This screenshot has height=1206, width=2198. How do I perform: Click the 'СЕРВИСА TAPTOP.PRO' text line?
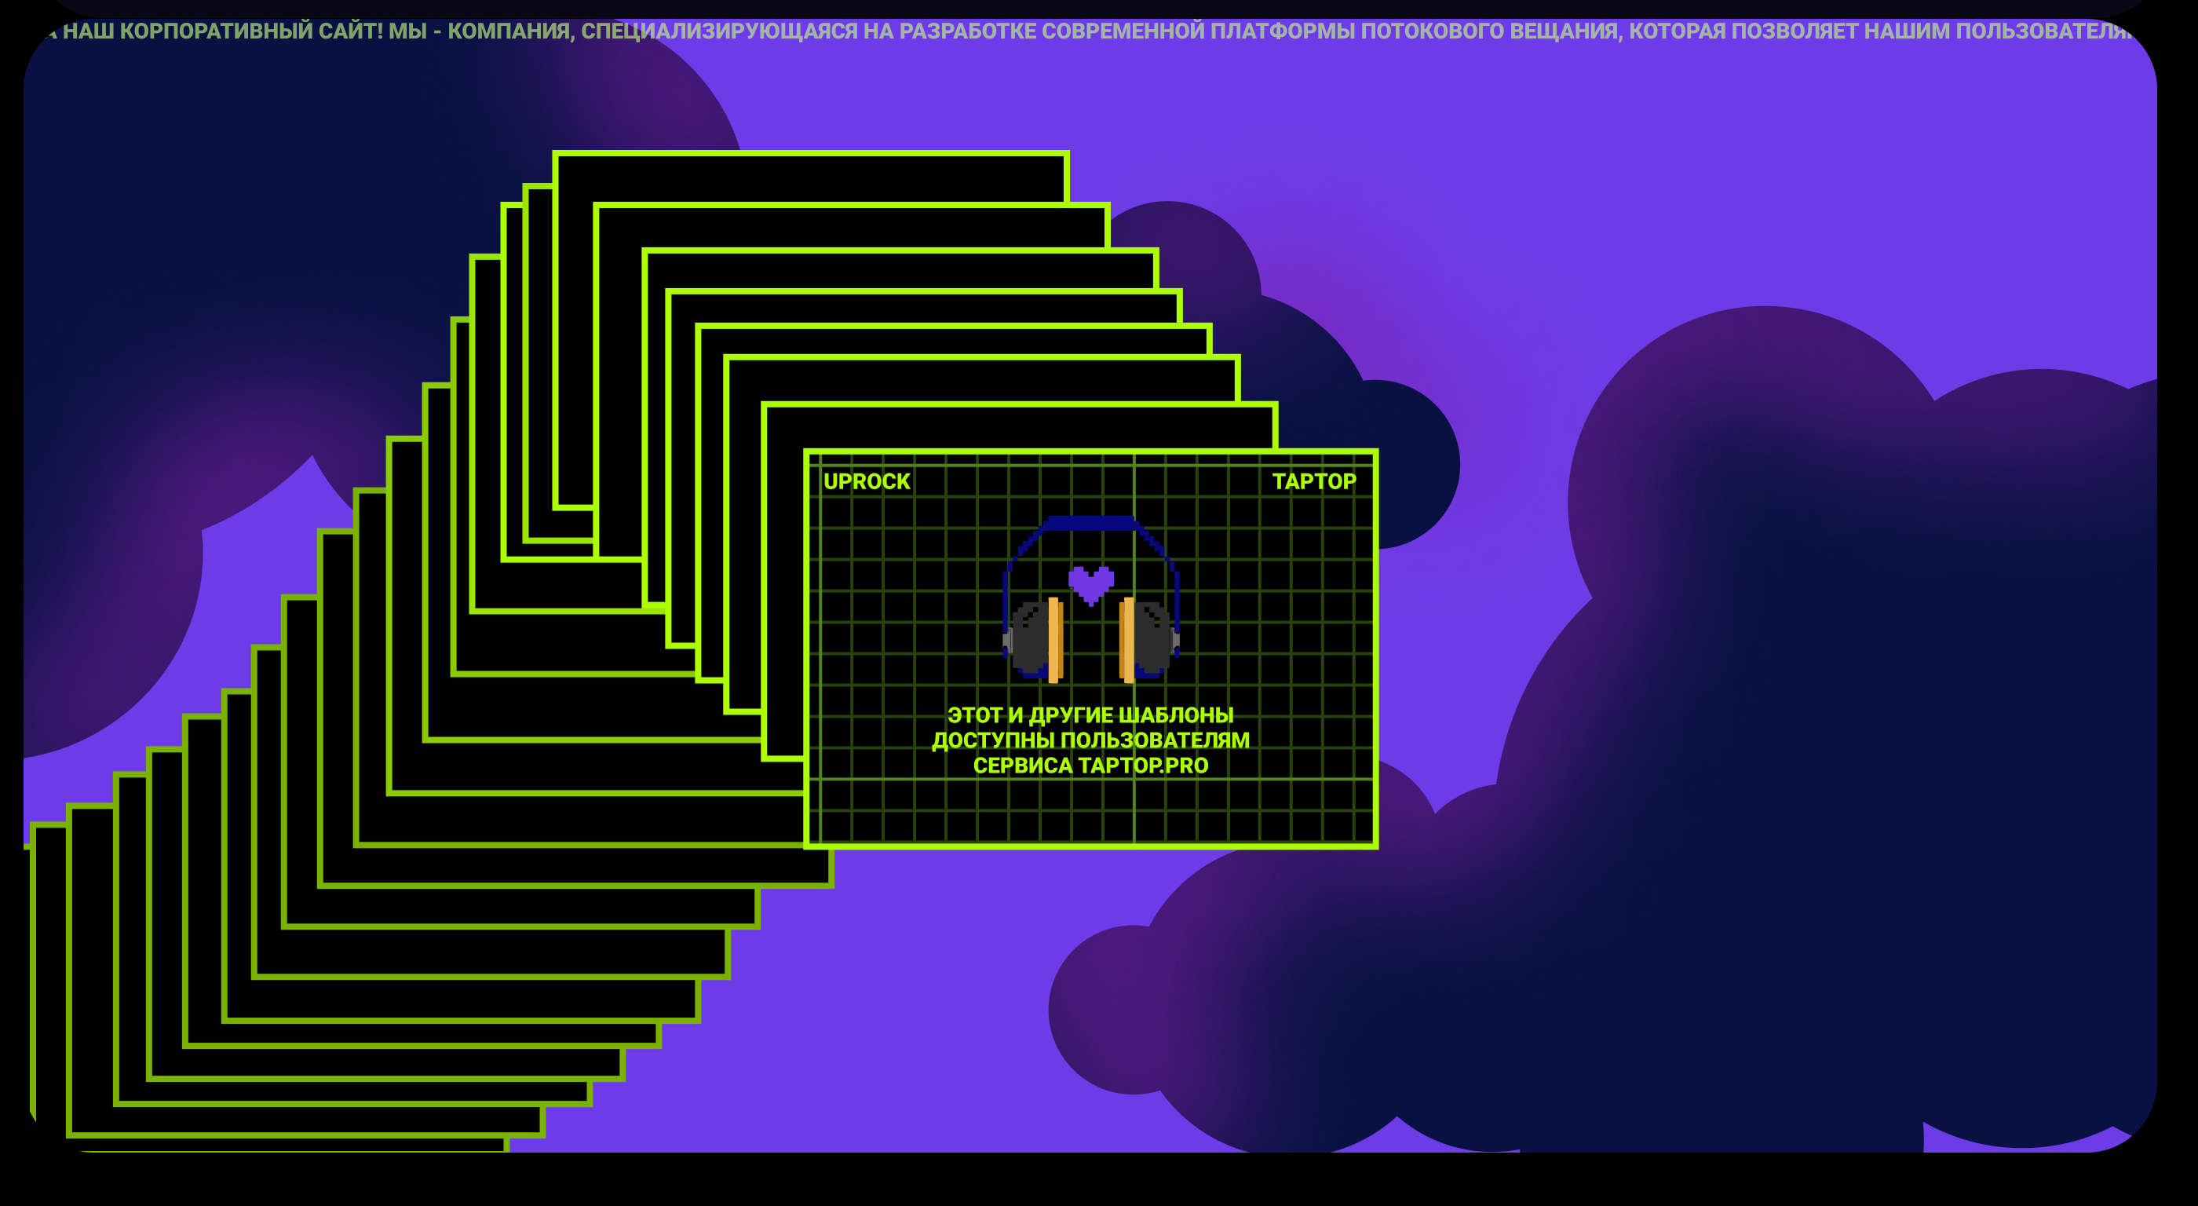point(1090,766)
